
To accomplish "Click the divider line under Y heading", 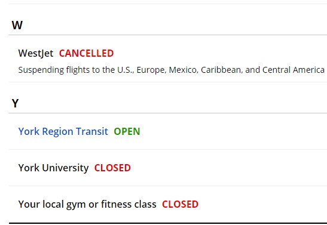I will [x=168, y=113].
